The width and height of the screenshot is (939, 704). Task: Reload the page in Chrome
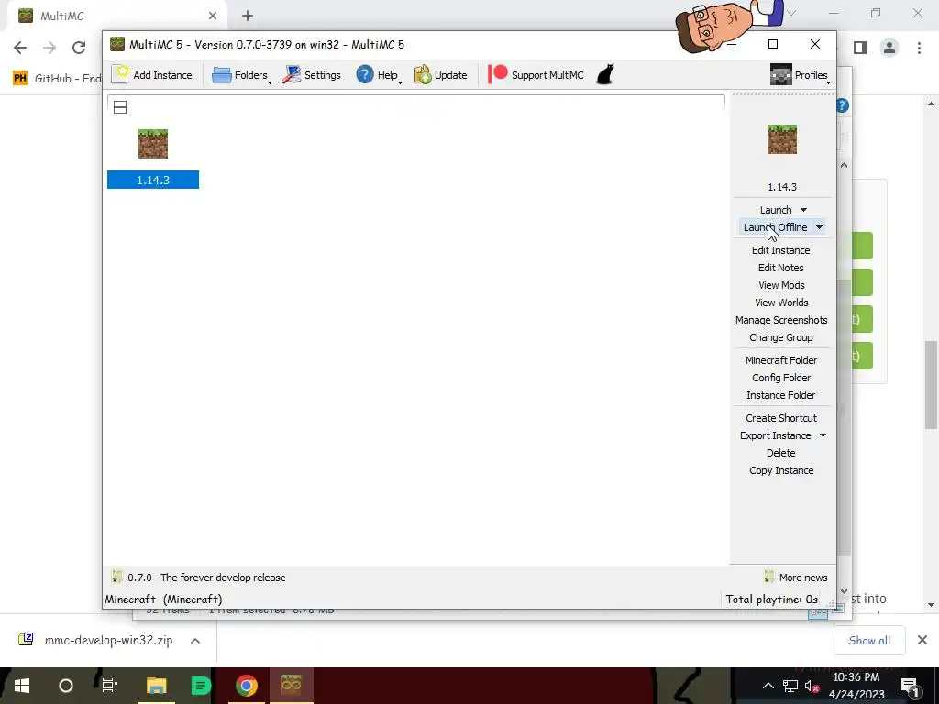79,48
